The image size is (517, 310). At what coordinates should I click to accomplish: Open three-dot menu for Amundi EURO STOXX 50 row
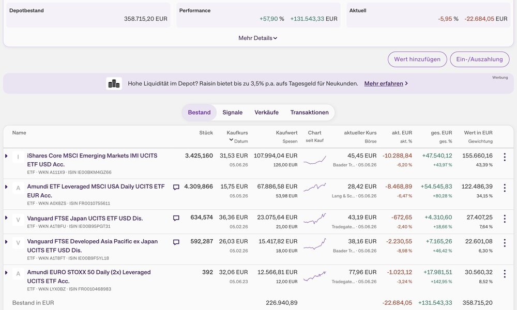click(505, 274)
